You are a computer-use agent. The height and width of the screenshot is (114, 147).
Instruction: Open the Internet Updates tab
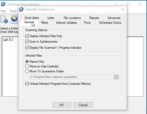66,23
